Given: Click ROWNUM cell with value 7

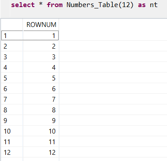Looking at the screenshot, I should coord(41,99).
